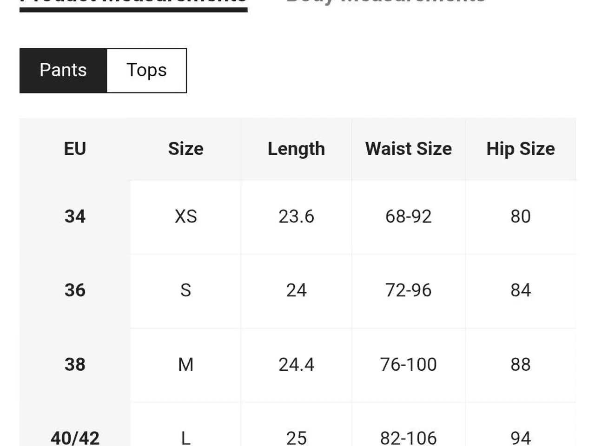Open the Body Measurements tab
Screen dimensions: 595x446
(x=385, y=2)
